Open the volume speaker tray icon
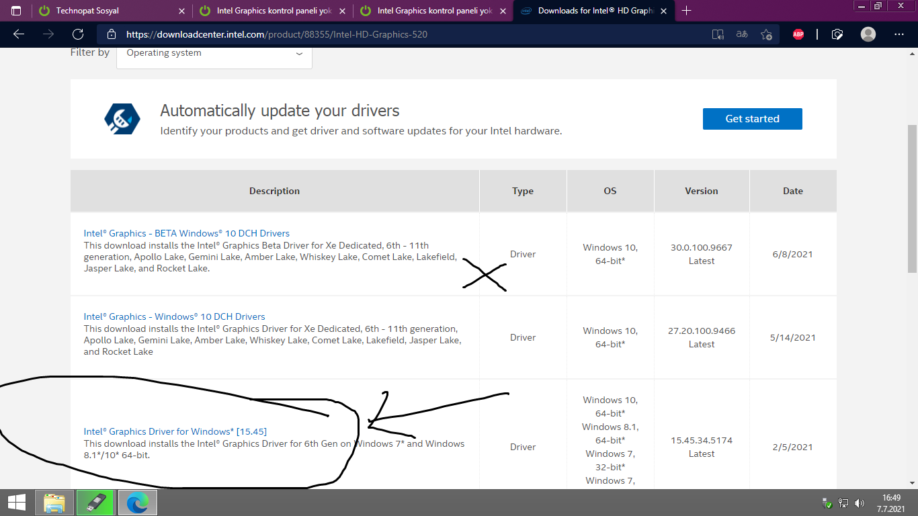The width and height of the screenshot is (918, 516). coord(860,503)
